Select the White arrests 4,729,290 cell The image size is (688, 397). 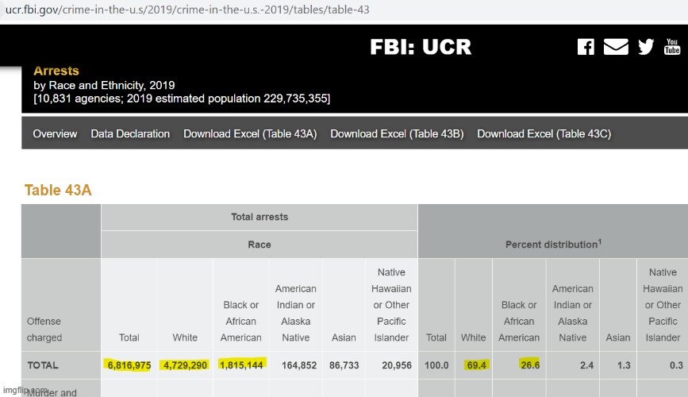click(x=185, y=364)
